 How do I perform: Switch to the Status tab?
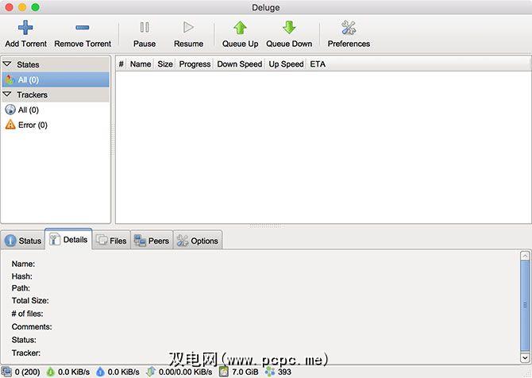tap(23, 241)
